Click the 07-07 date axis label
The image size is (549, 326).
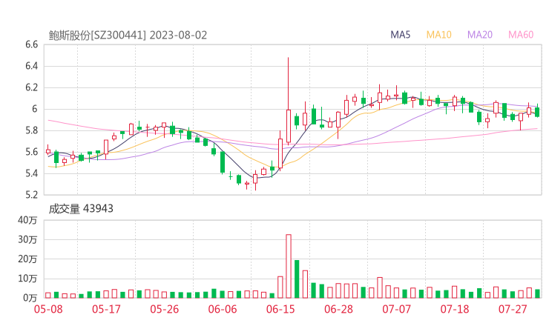pos(397,309)
